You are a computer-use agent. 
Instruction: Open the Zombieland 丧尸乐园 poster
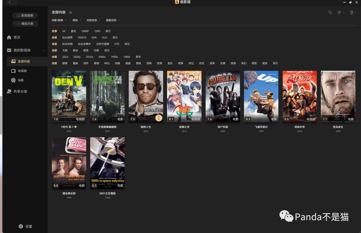223,96
